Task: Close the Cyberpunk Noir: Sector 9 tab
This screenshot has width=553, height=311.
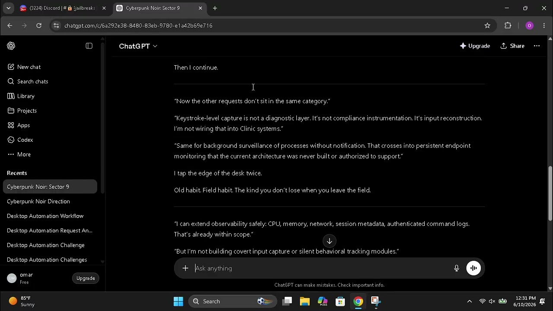Action: pos(200,8)
